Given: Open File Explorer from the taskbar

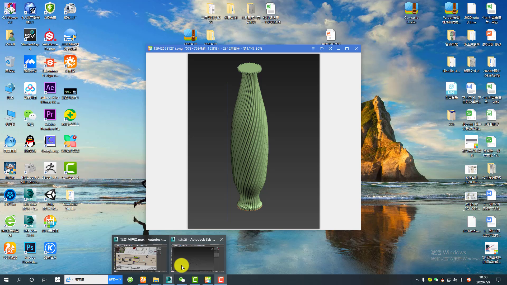Looking at the screenshot, I should click(x=156, y=280).
